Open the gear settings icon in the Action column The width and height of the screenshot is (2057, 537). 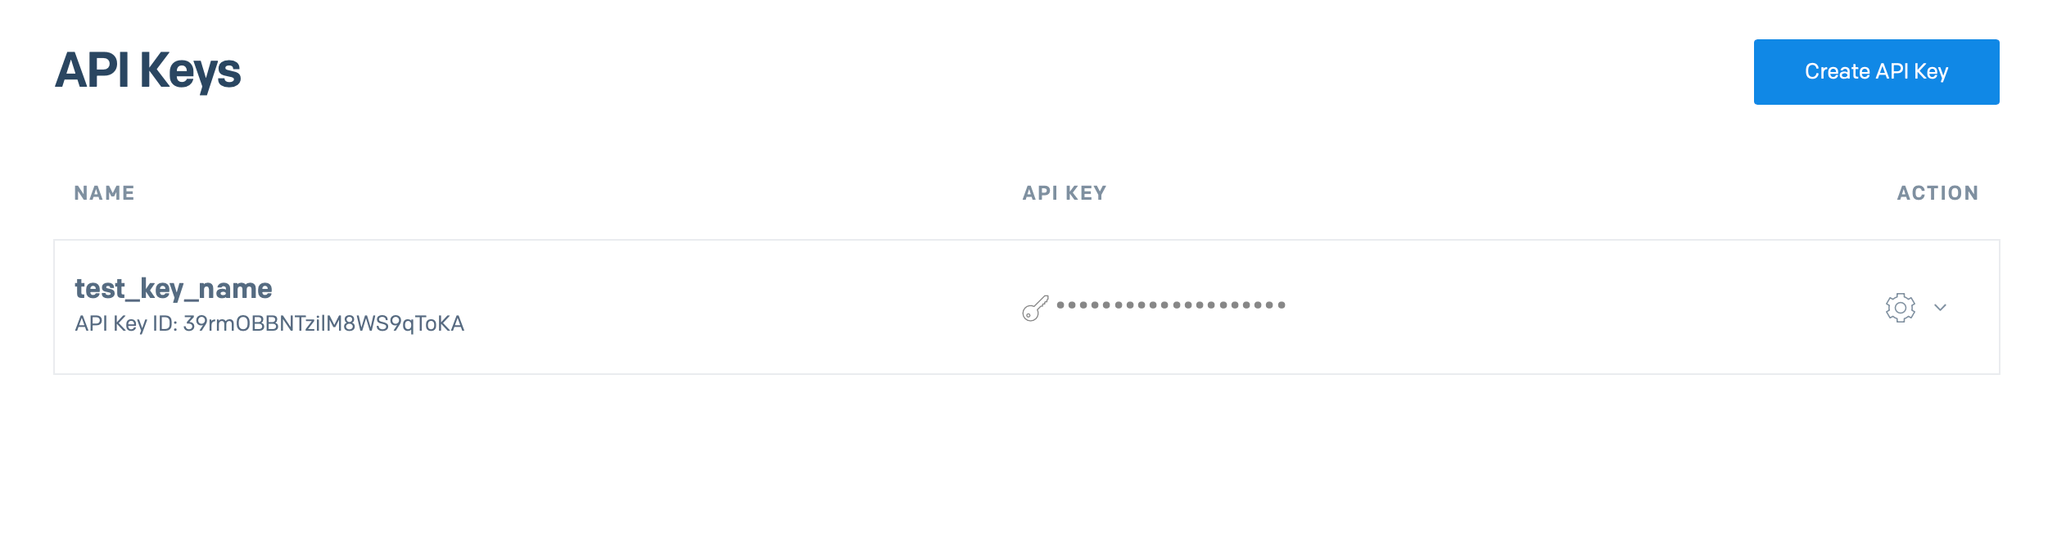1901,307
